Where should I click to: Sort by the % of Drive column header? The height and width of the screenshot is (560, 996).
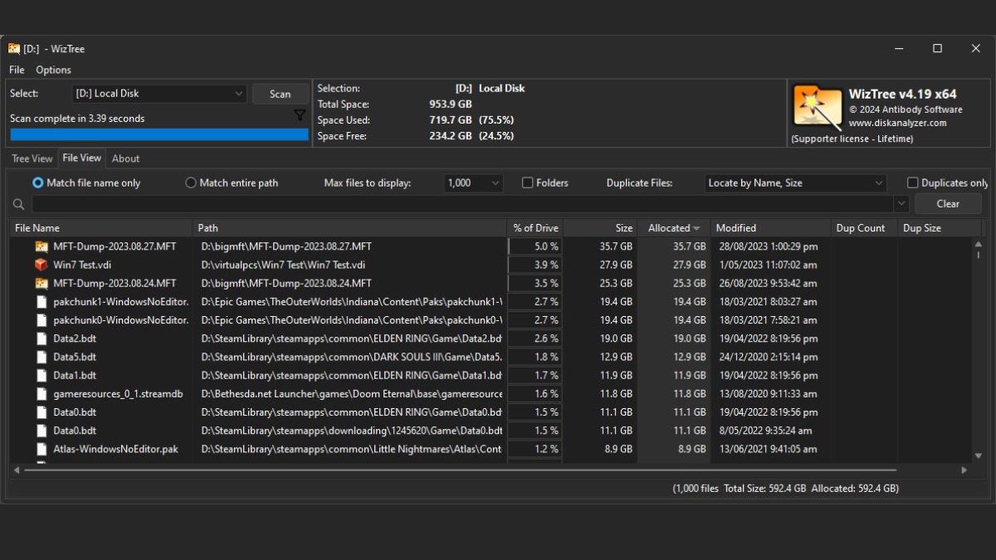pos(535,228)
